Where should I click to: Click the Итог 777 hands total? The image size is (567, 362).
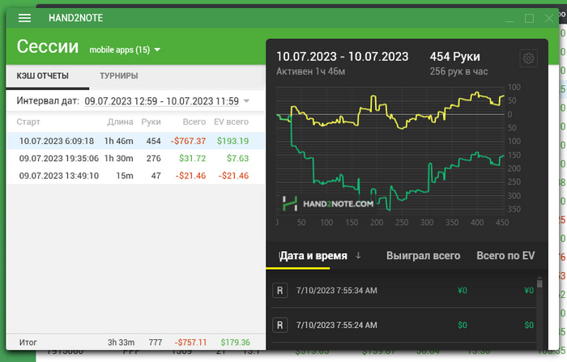coord(156,342)
